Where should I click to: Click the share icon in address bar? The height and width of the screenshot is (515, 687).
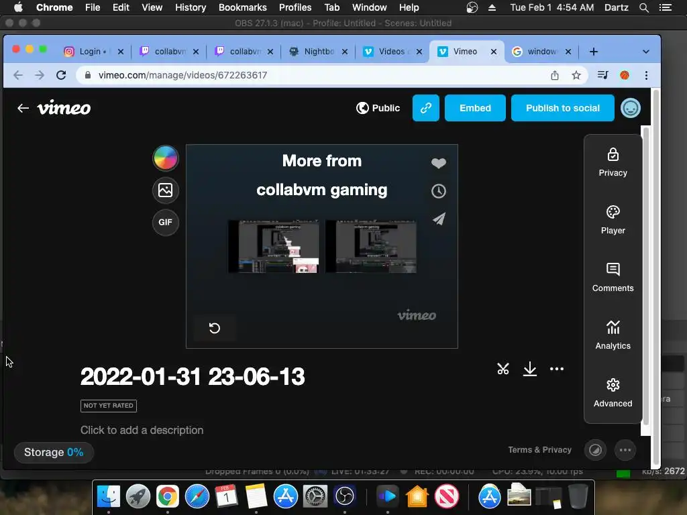click(x=554, y=75)
